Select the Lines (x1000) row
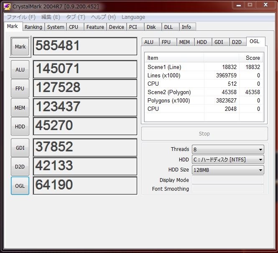This screenshot has width=278, height=253. click(204, 75)
